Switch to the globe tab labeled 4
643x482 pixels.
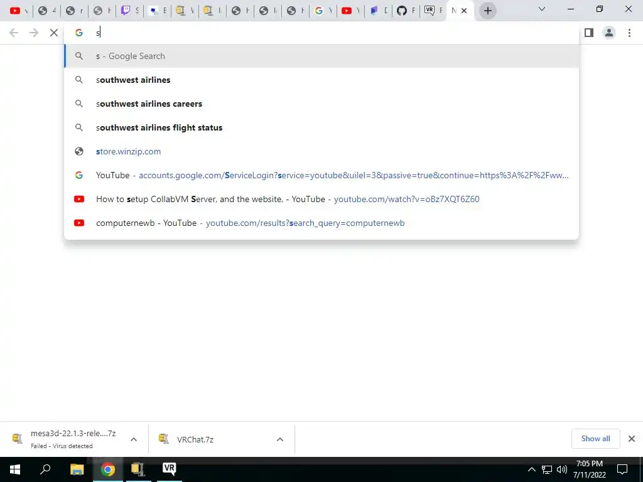click(46, 11)
